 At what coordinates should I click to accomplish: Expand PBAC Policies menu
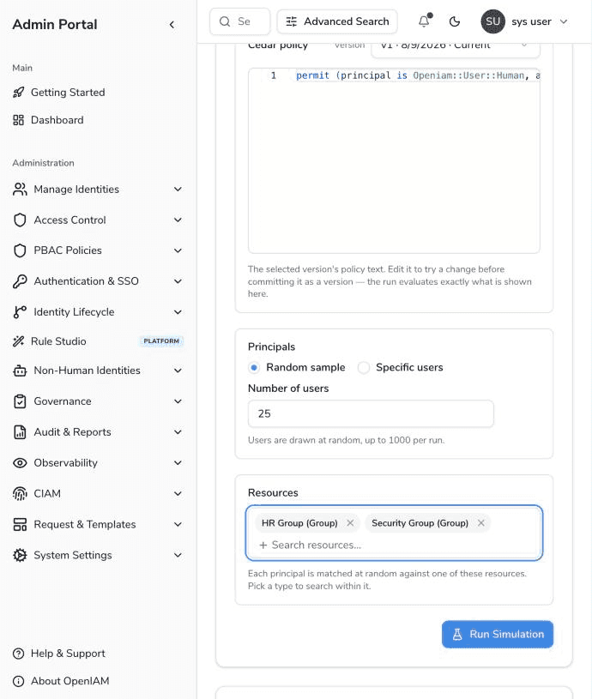tap(98, 250)
